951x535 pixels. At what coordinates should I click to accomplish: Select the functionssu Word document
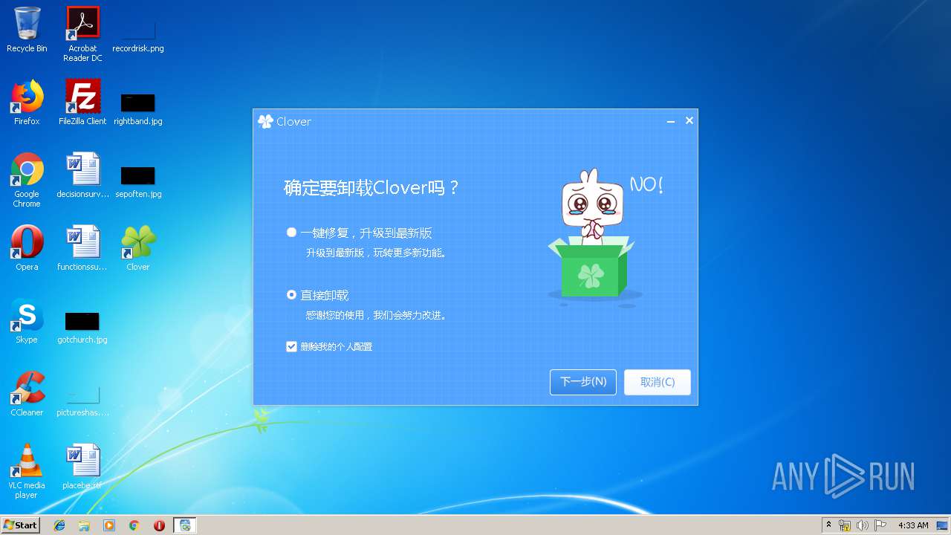tap(82, 248)
